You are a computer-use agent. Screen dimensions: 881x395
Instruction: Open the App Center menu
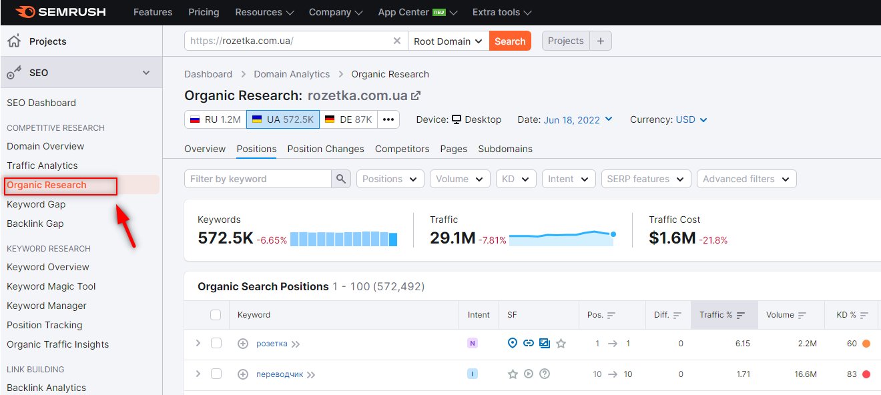click(x=418, y=12)
